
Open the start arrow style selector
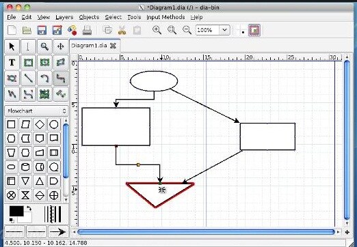(14, 232)
